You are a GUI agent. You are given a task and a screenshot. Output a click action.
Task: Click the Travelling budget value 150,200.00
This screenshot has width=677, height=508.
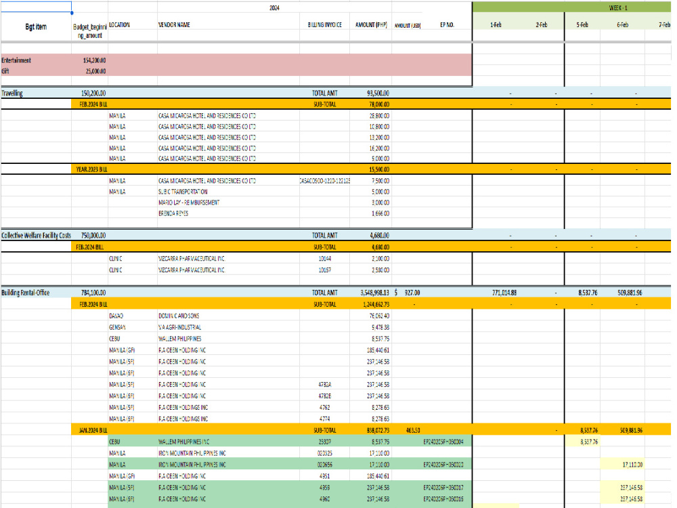pos(93,93)
